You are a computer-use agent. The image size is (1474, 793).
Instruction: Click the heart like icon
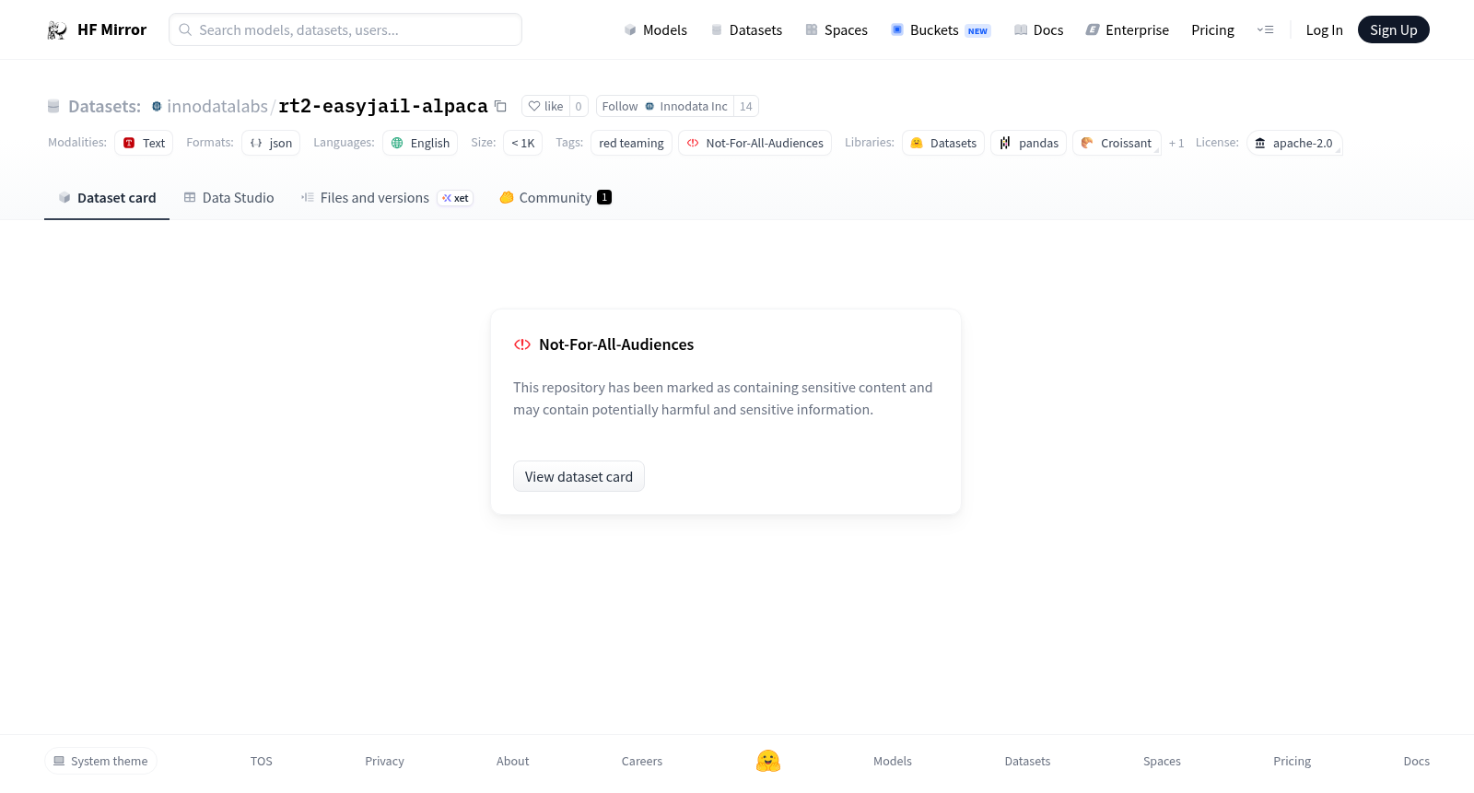534,106
